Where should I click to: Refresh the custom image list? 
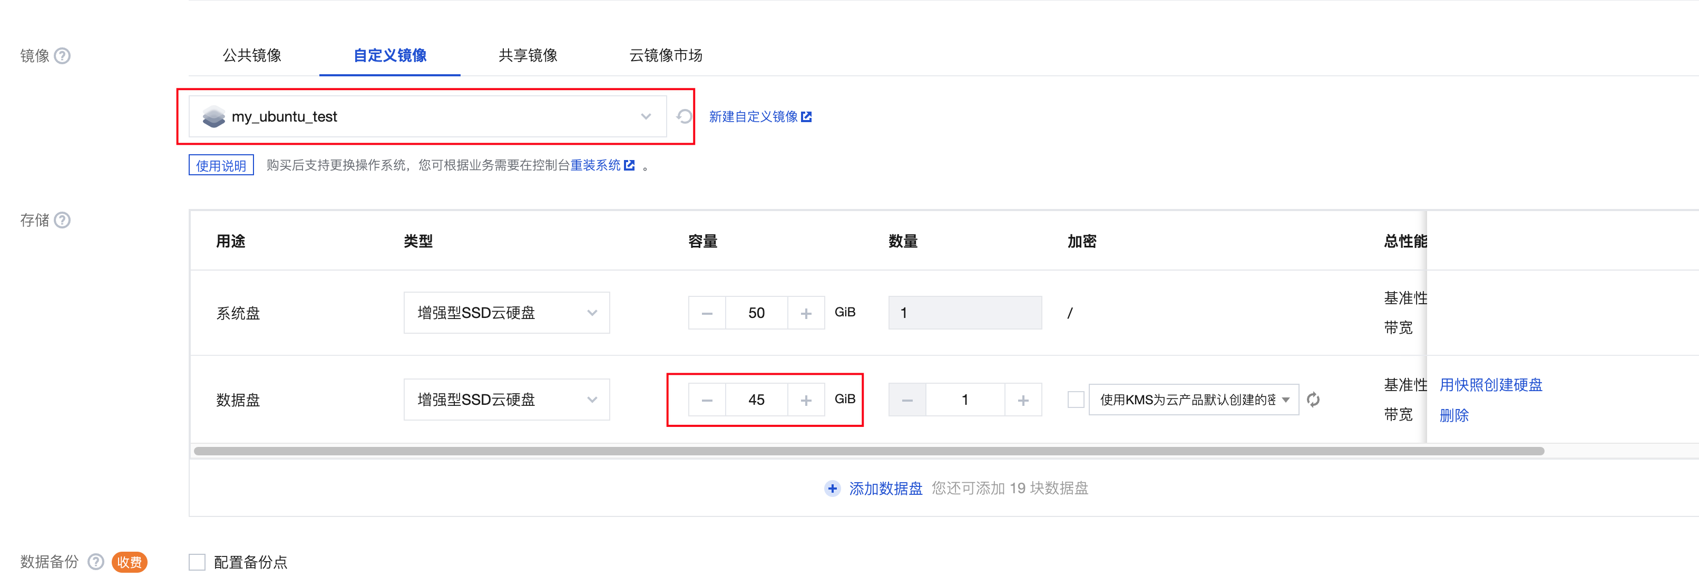pos(684,117)
